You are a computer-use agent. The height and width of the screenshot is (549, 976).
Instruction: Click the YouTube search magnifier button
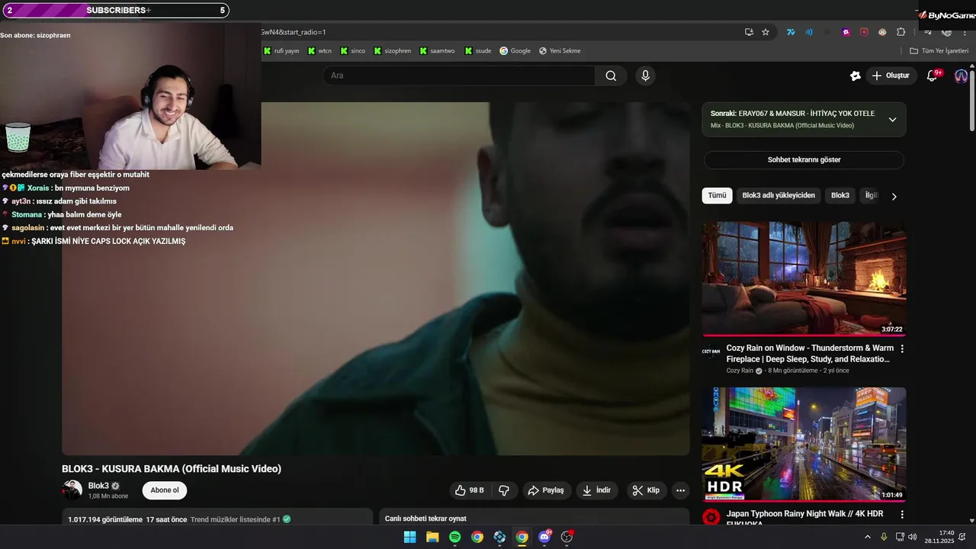(611, 75)
